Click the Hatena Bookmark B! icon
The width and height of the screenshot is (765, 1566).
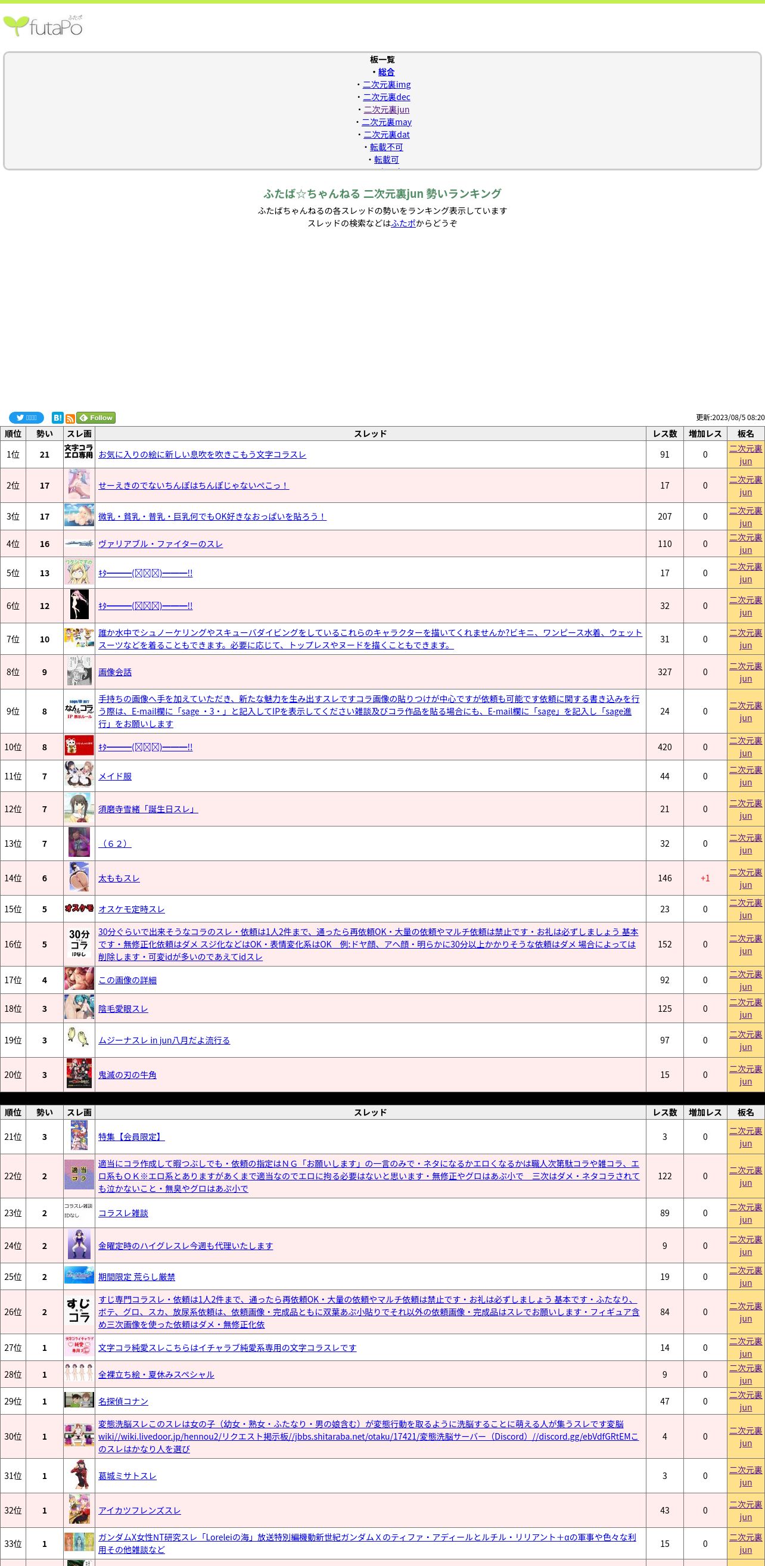pos(58,418)
